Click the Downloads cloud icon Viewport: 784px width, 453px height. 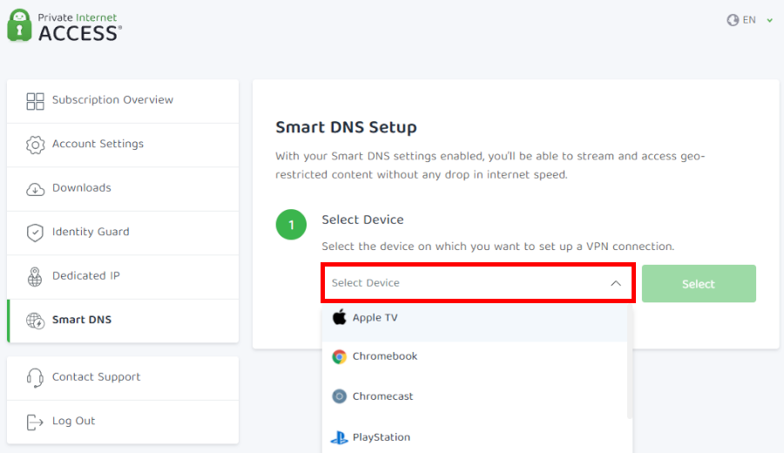coord(35,189)
